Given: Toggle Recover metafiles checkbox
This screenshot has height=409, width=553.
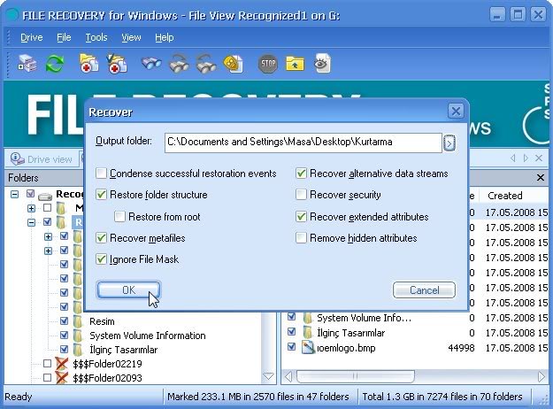Looking at the screenshot, I should click(101, 238).
